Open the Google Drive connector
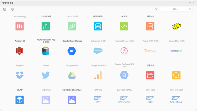Image resolution: width=197 pixels, height=111 pixels. [72, 75]
